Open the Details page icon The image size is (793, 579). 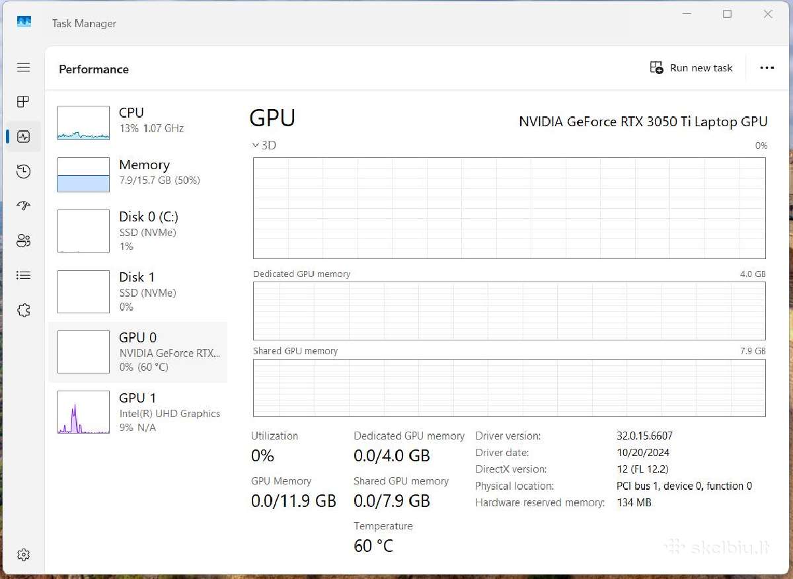pos(24,275)
